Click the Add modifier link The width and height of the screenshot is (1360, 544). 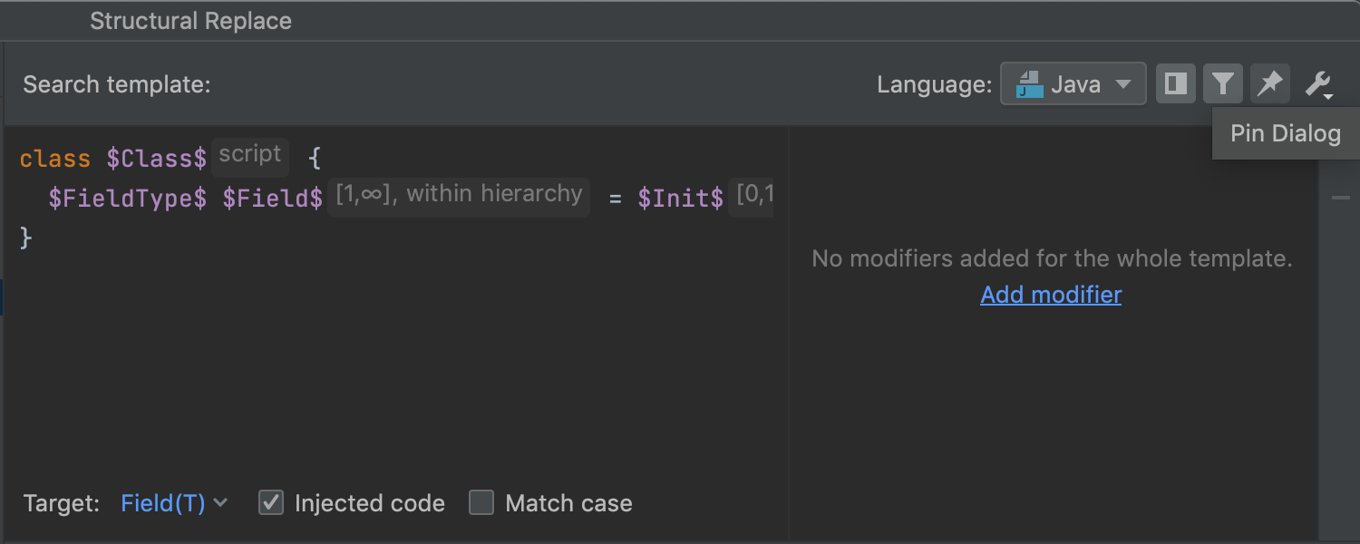coord(1051,295)
